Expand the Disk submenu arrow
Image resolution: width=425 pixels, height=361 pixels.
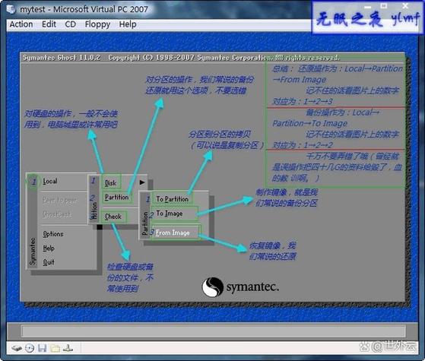pos(142,182)
